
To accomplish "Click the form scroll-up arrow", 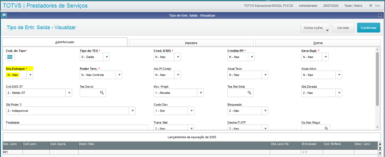I will 377,50.
